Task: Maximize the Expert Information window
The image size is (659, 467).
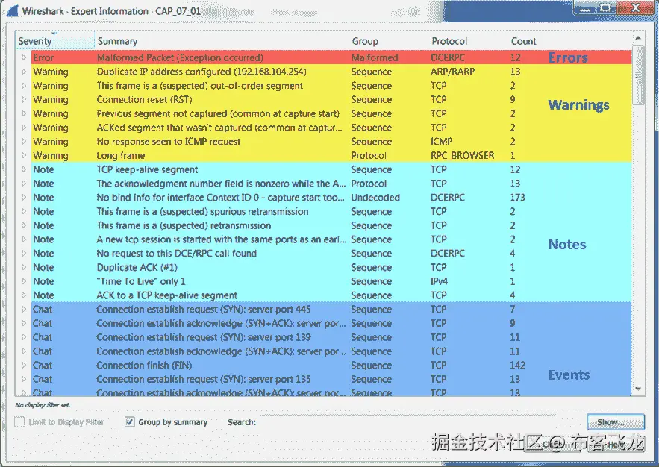Action: (605, 9)
